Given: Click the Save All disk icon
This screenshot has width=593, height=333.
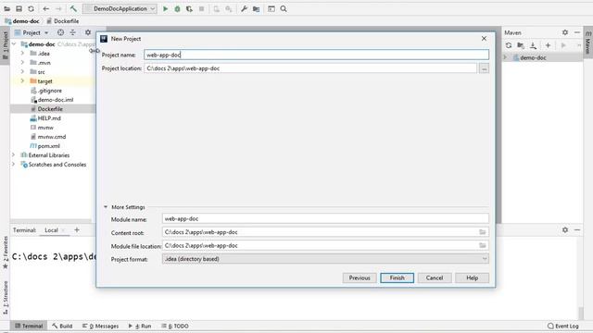Looking at the screenshot, I should click(19, 8).
